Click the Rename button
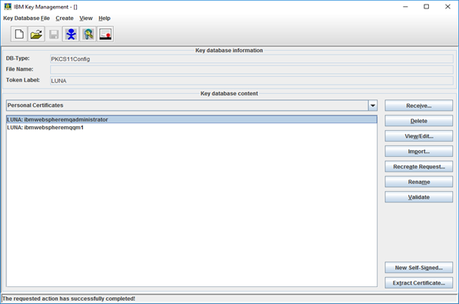The height and width of the screenshot is (304, 459). tap(418, 182)
